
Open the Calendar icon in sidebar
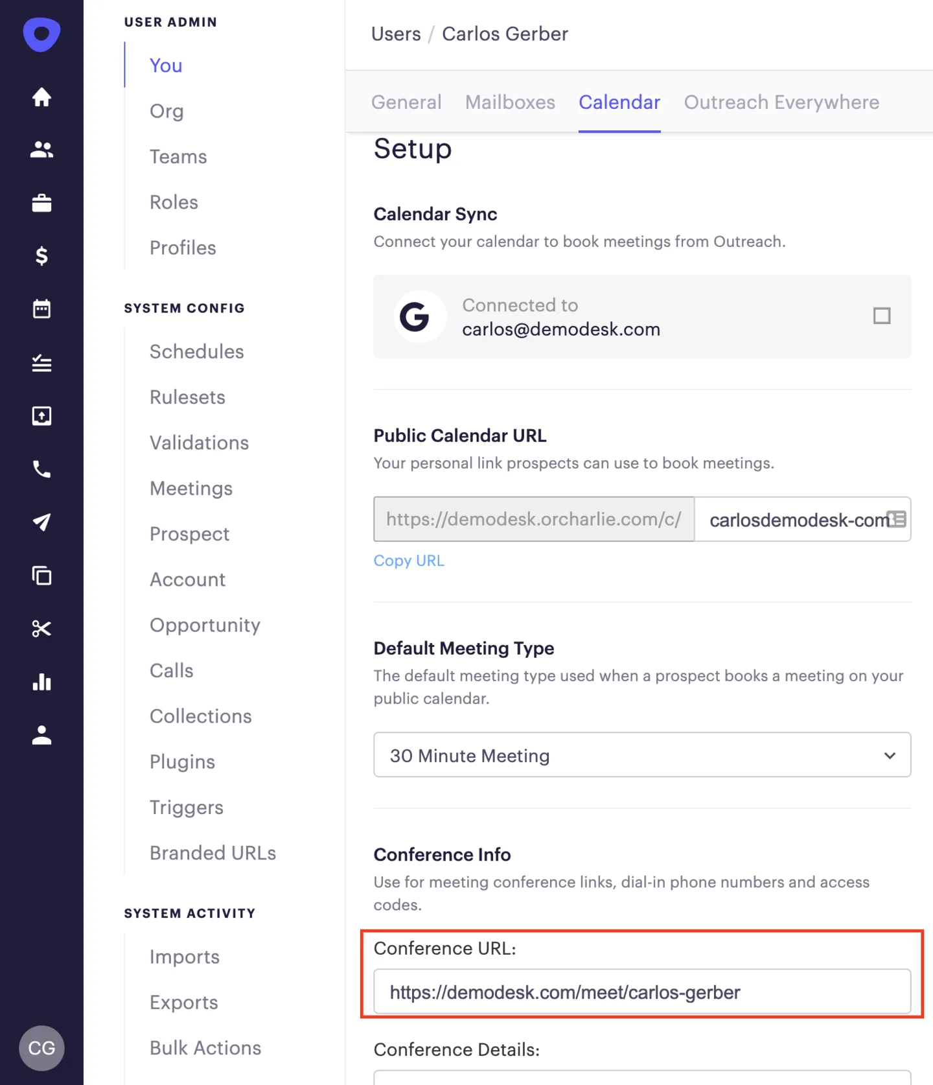41,309
